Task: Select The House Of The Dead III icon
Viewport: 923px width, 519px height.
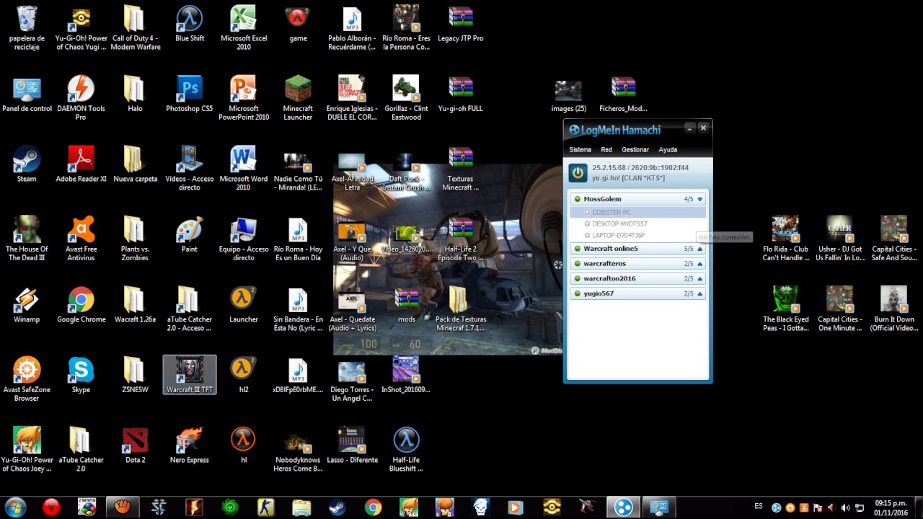Action: 27,239
